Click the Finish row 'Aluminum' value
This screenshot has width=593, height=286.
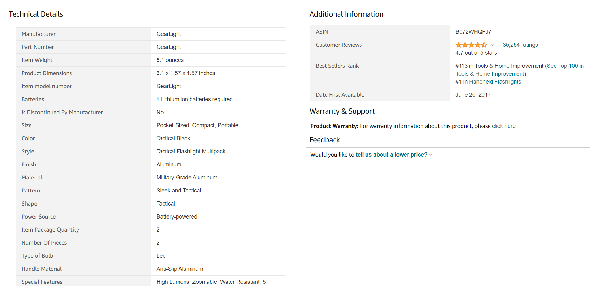pos(169,164)
